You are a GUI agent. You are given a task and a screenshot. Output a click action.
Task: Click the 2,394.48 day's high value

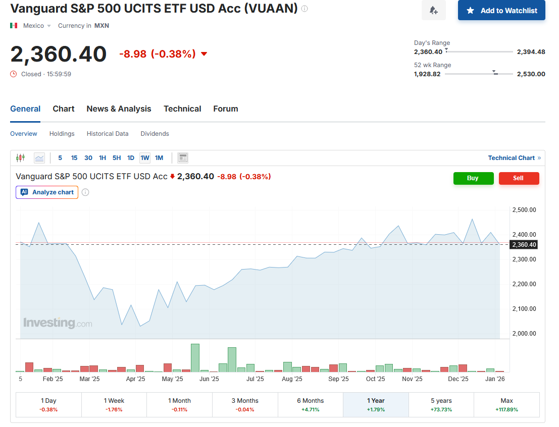pyautogui.click(x=531, y=51)
